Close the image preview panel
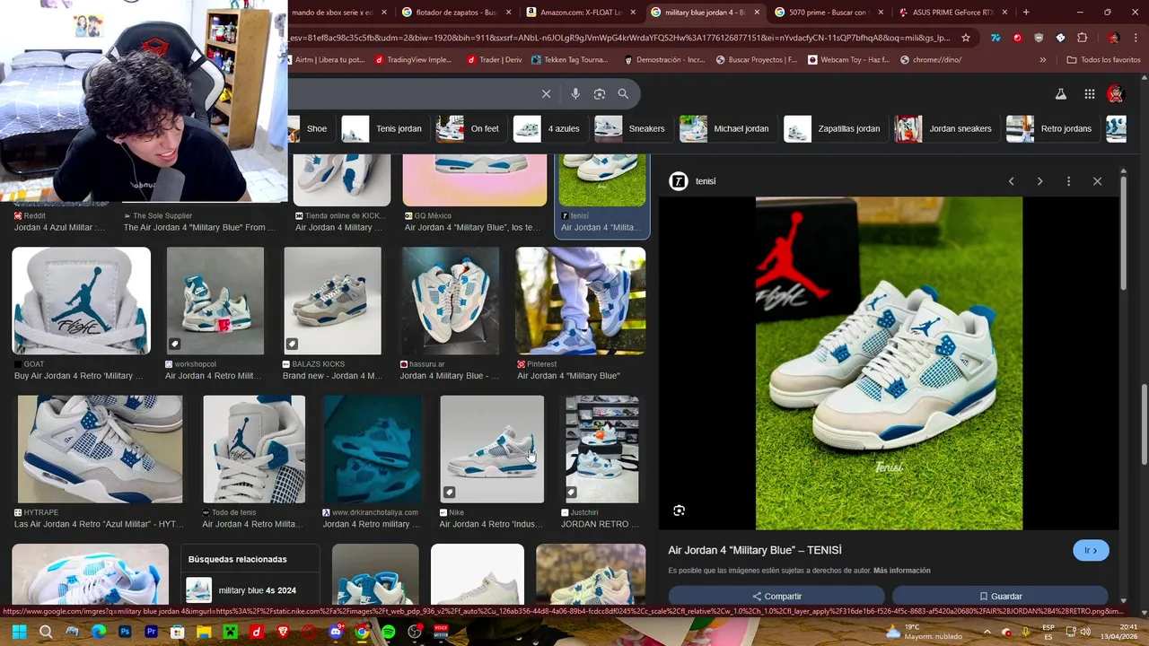 coord(1097,181)
